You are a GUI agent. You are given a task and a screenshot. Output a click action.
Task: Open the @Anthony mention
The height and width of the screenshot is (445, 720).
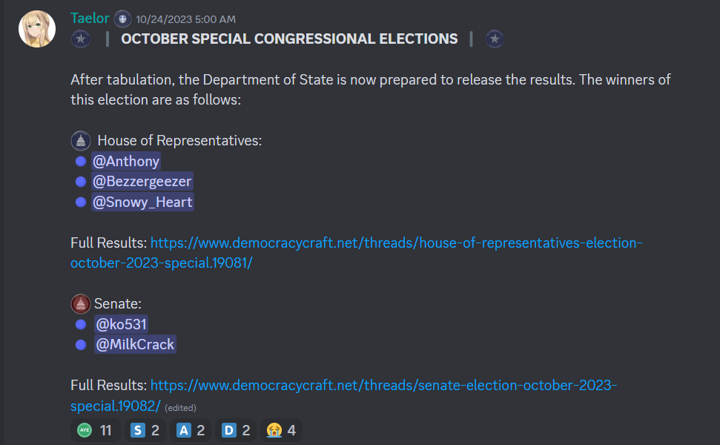pyautogui.click(x=126, y=161)
